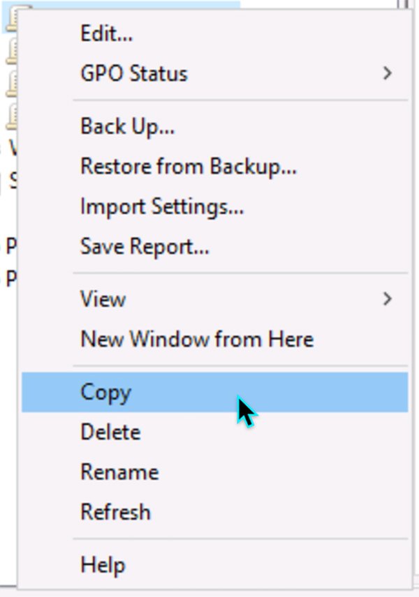Click the second GPO icon in the tree

10,50
